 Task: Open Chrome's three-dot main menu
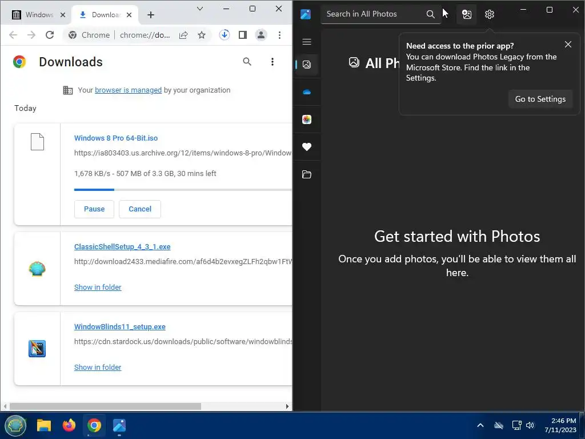(x=279, y=35)
